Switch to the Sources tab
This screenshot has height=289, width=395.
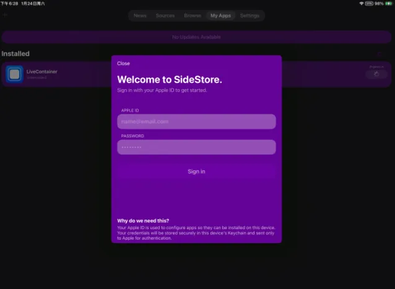tap(165, 15)
